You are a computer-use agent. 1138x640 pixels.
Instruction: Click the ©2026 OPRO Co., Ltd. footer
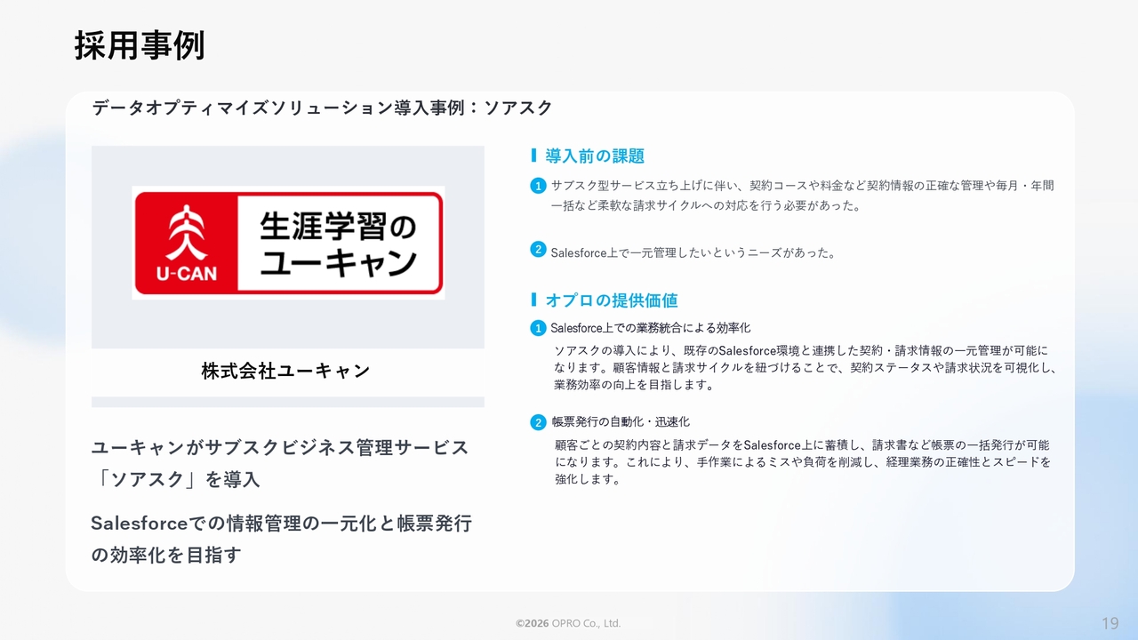tap(568, 624)
